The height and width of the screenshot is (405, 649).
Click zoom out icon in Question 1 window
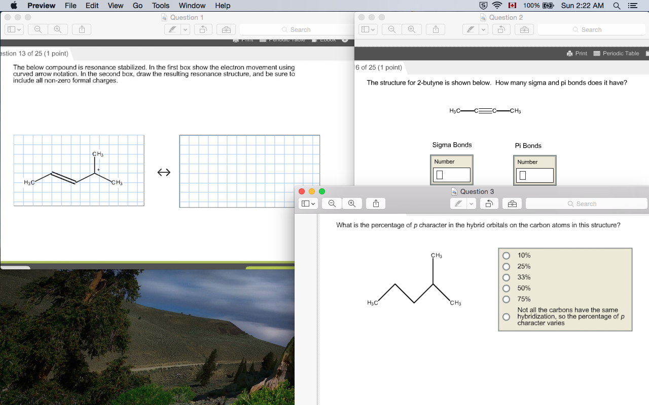click(38, 29)
